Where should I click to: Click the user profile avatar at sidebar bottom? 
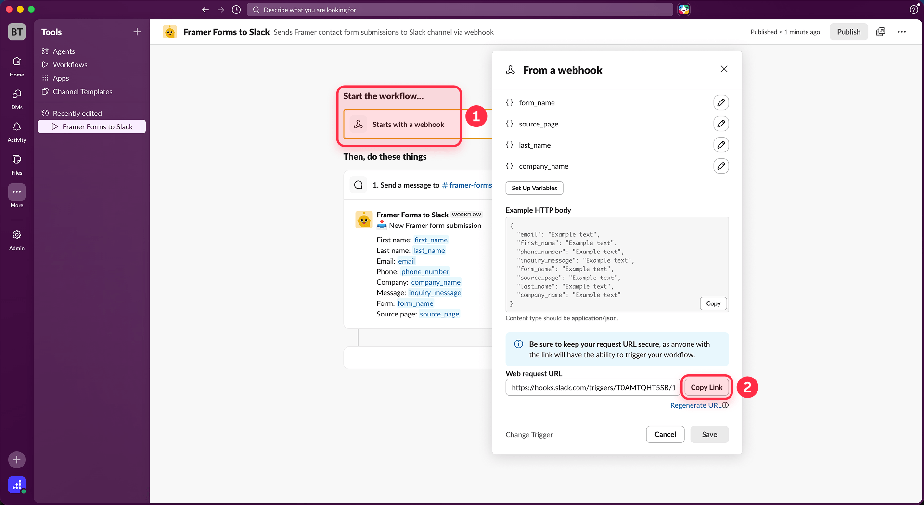click(x=17, y=485)
